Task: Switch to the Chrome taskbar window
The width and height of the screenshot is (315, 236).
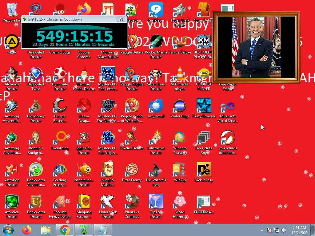Action: point(65,230)
